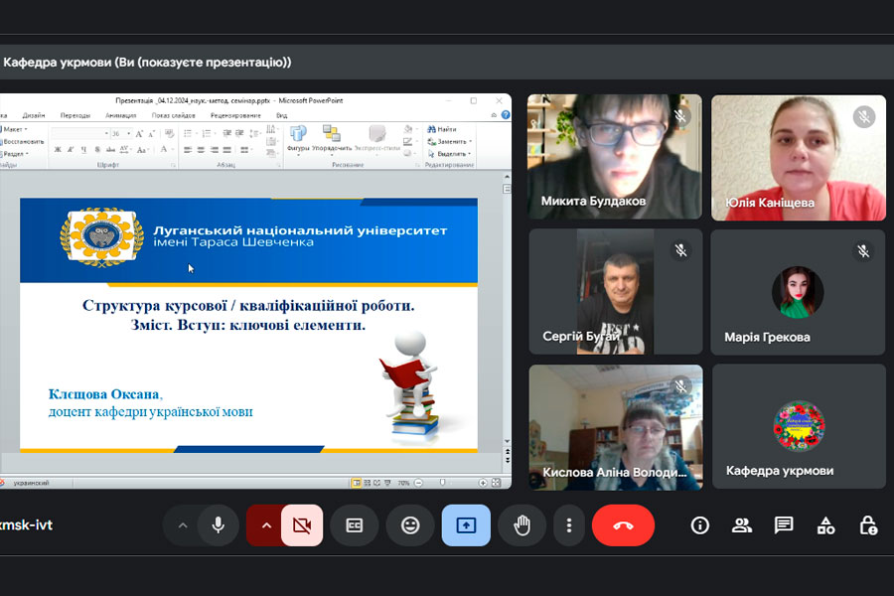Open the Activities shapes icon

pos(826,525)
